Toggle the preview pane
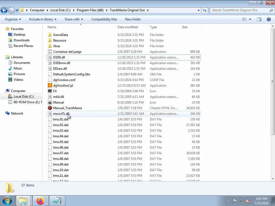 coord(259,19)
